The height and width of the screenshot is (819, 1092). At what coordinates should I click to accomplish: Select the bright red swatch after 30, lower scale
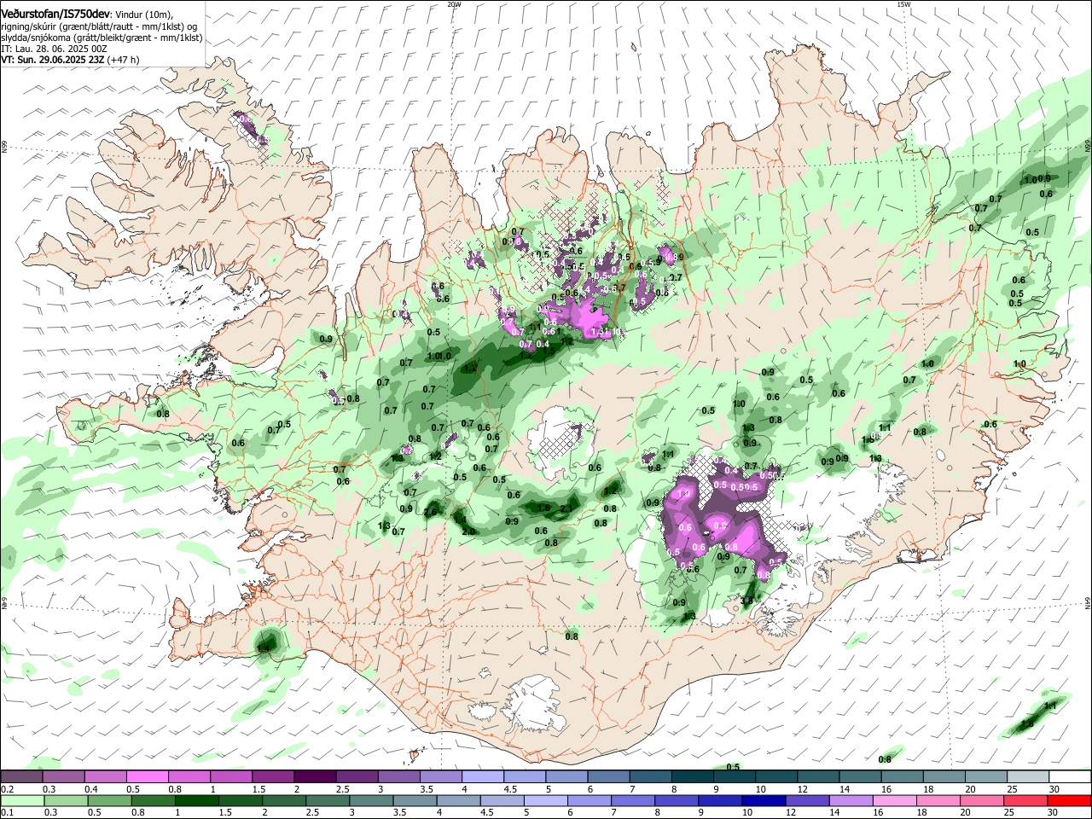click(1070, 800)
